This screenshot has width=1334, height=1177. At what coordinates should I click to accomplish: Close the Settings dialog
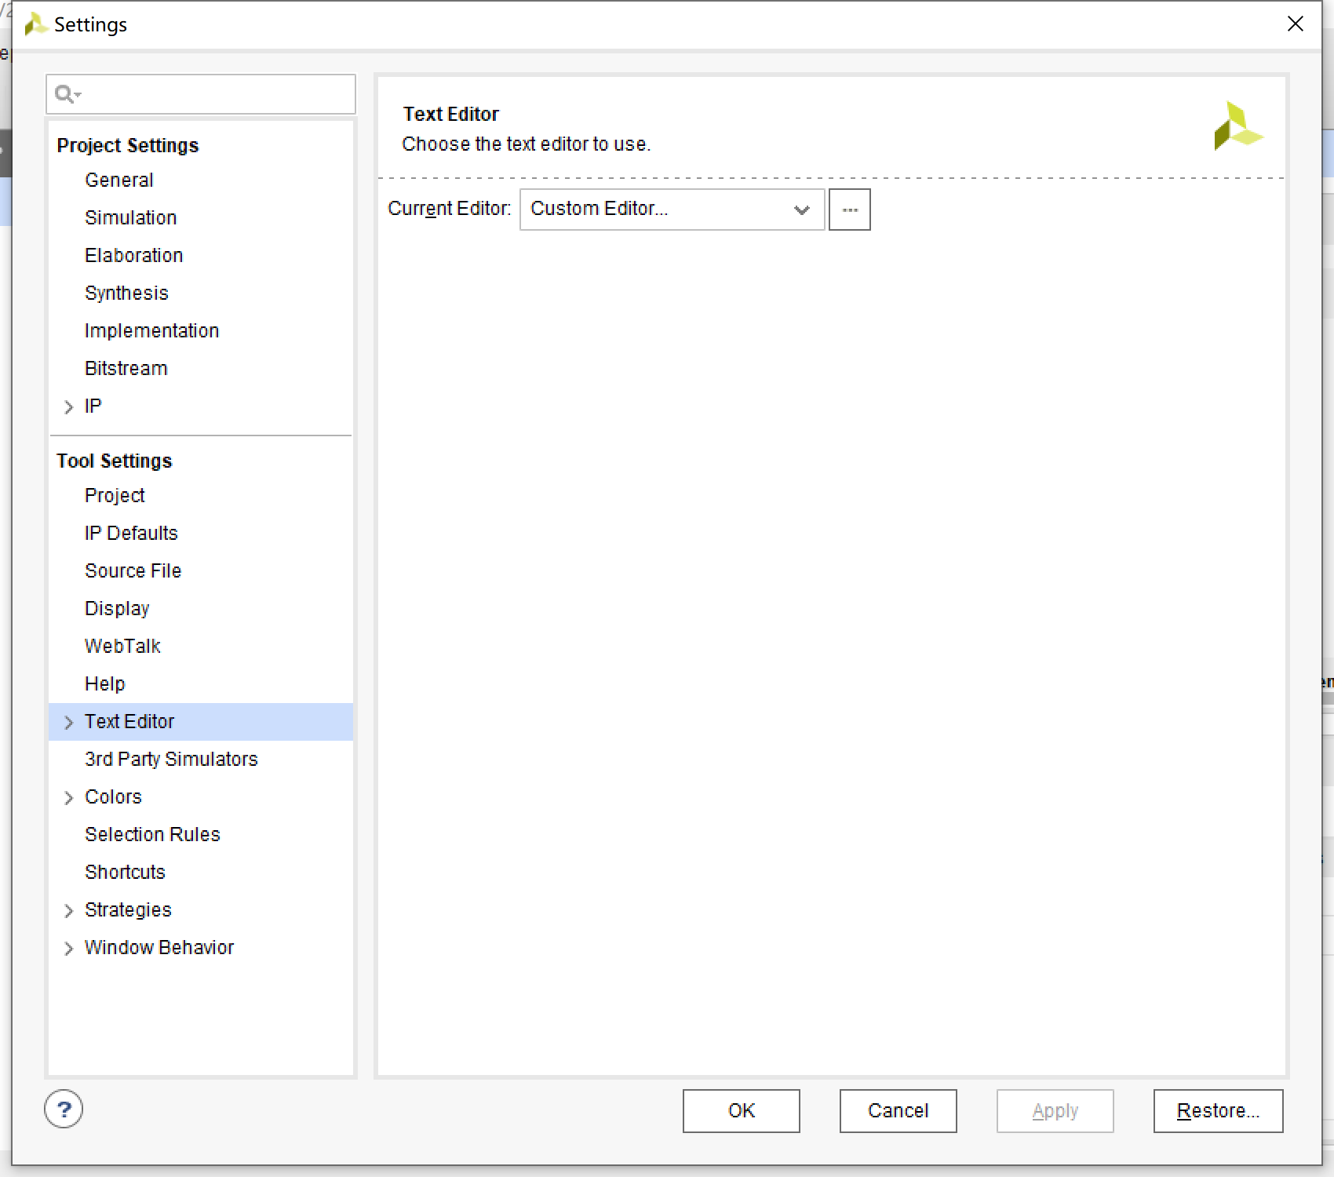click(x=1296, y=24)
